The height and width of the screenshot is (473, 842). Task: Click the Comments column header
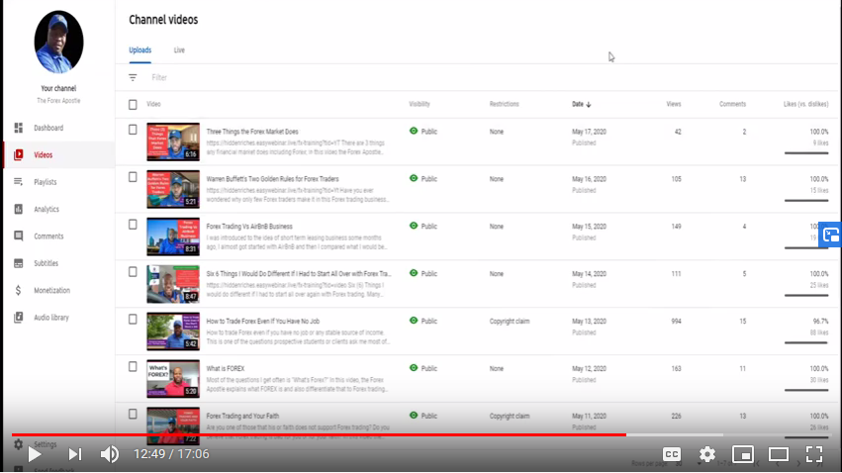coord(732,104)
